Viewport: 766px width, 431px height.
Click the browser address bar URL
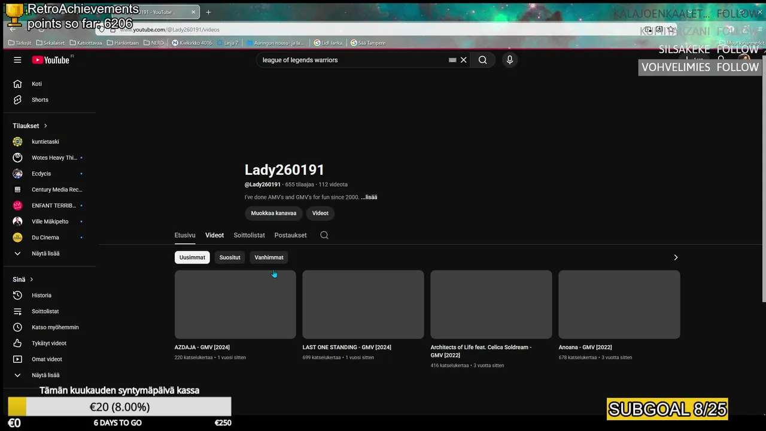(171, 29)
